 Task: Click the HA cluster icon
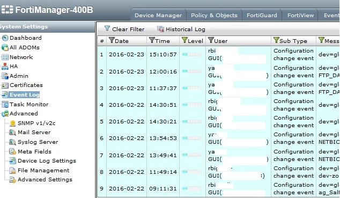coord(5,67)
